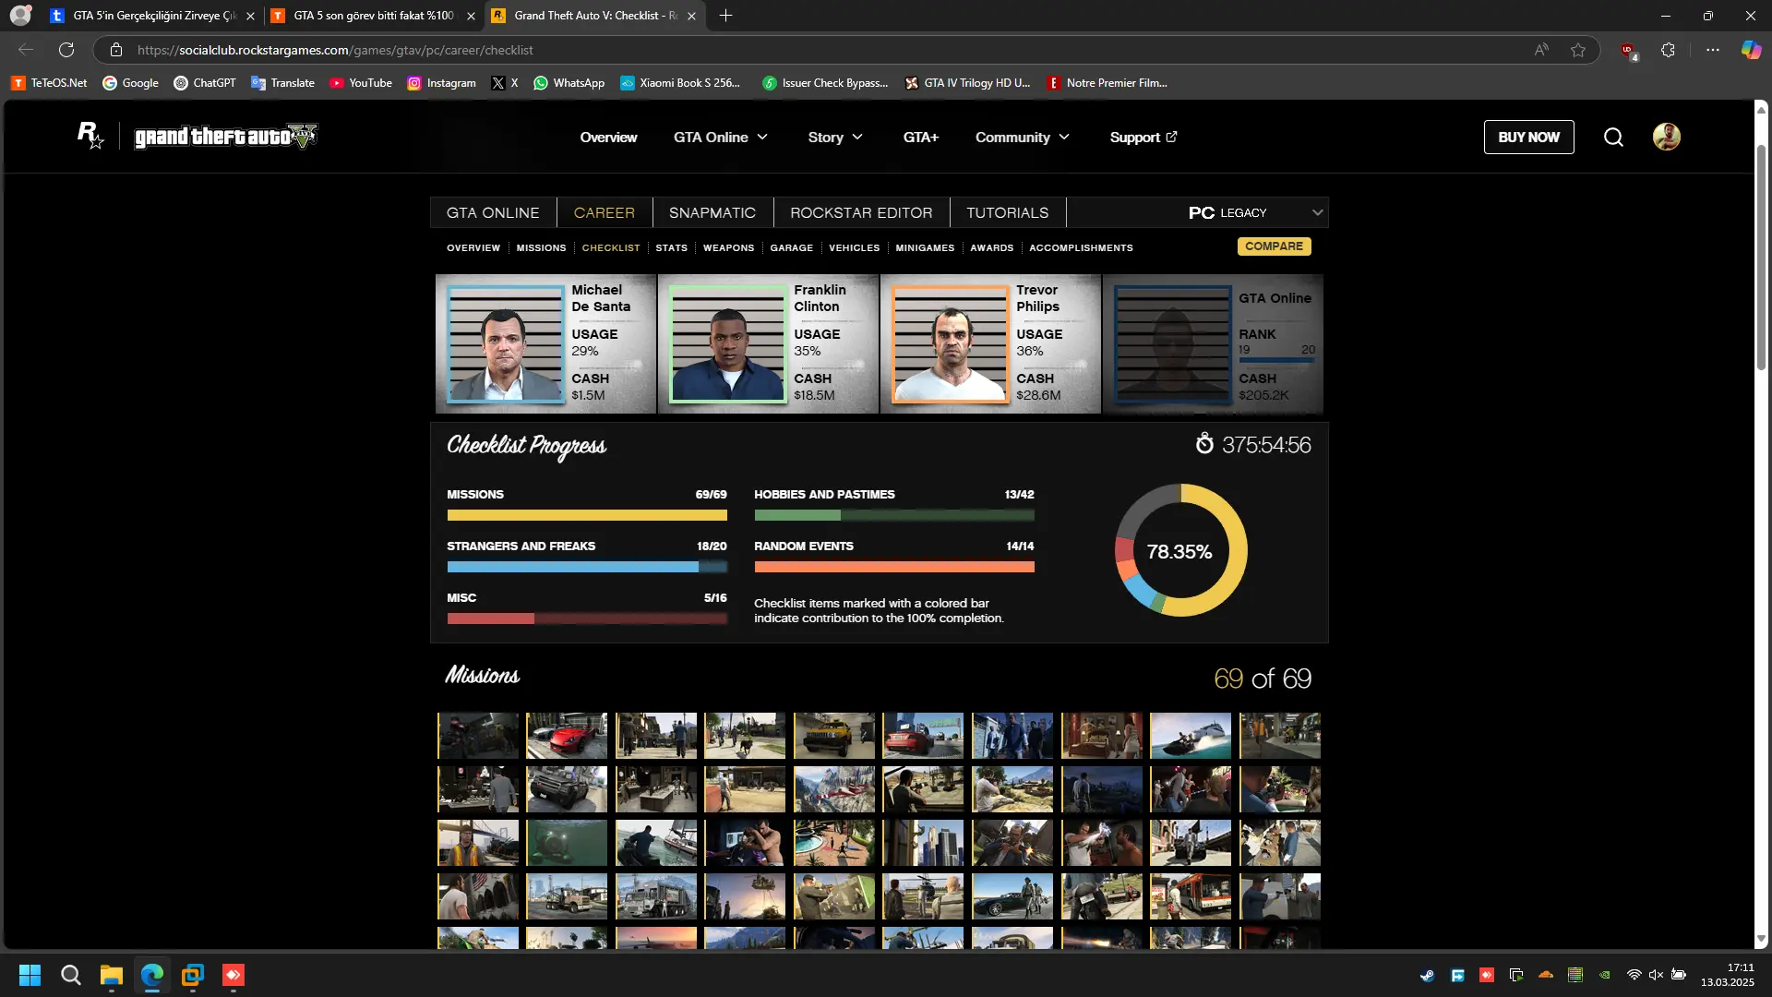
Task: Click the uBlock extension icon in toolbar
Action: [x=1628, y=50]
